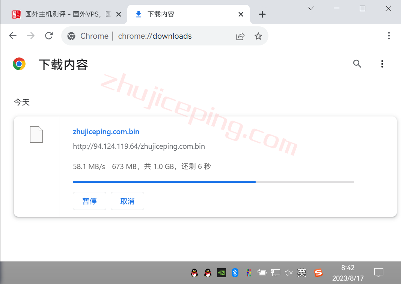
Task: Open a new tab with the plus button
Action: pos(262,14)
